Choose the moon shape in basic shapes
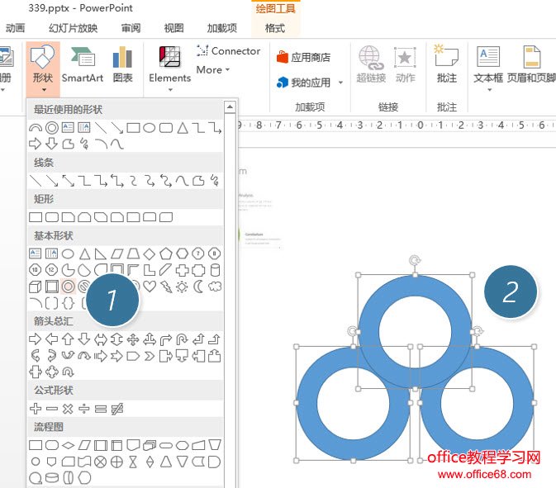556x488 pixels. pyautogui.click(x=198, y=287)
